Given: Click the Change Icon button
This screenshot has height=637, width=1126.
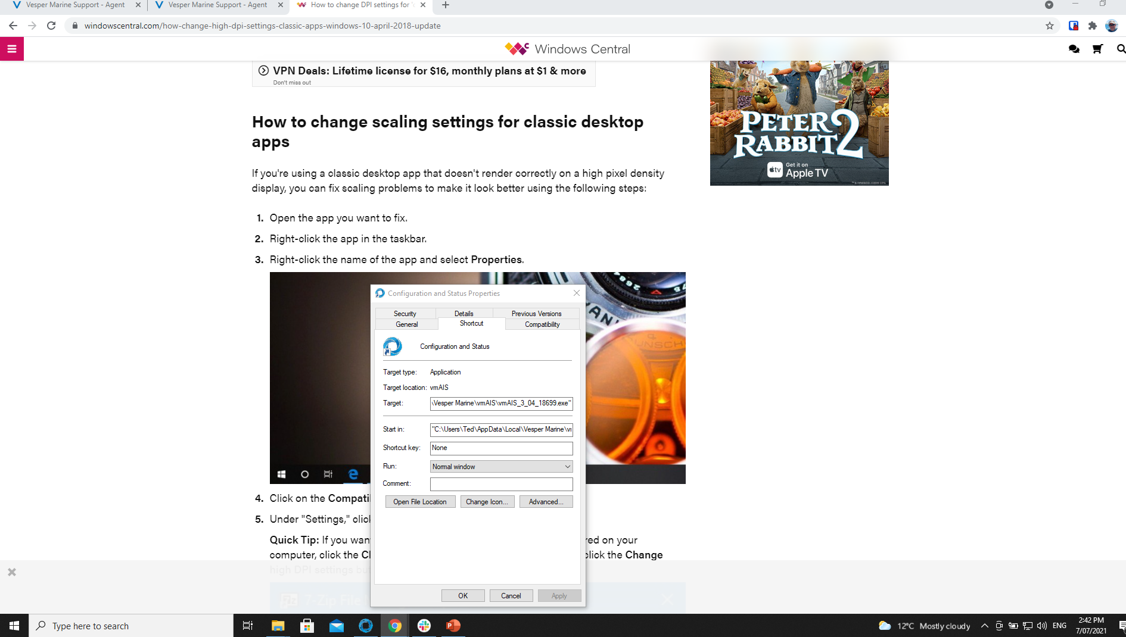Looking at the screenshot, I should [487, 502].
